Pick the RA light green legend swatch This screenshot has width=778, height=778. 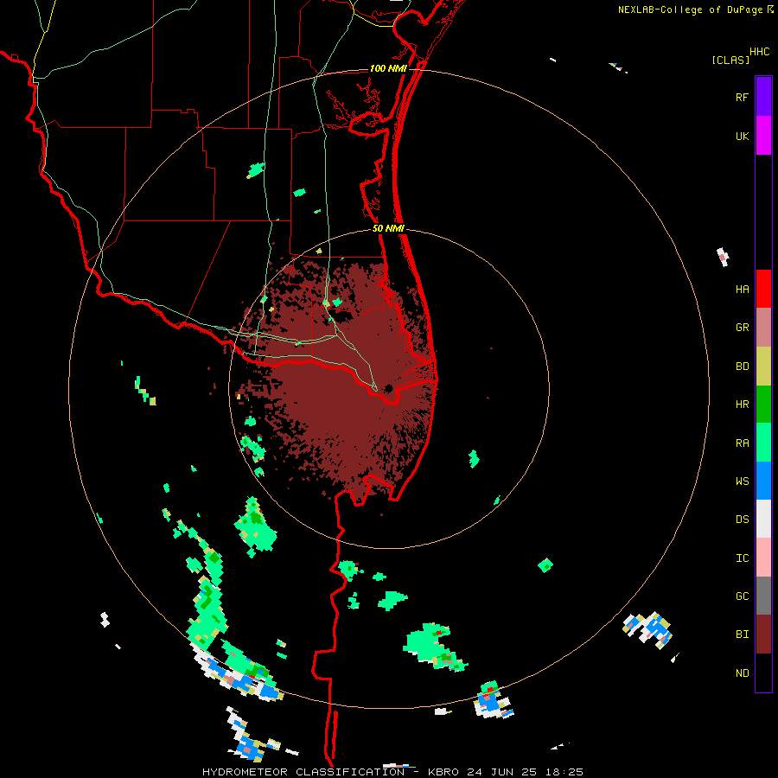point(763,443)
